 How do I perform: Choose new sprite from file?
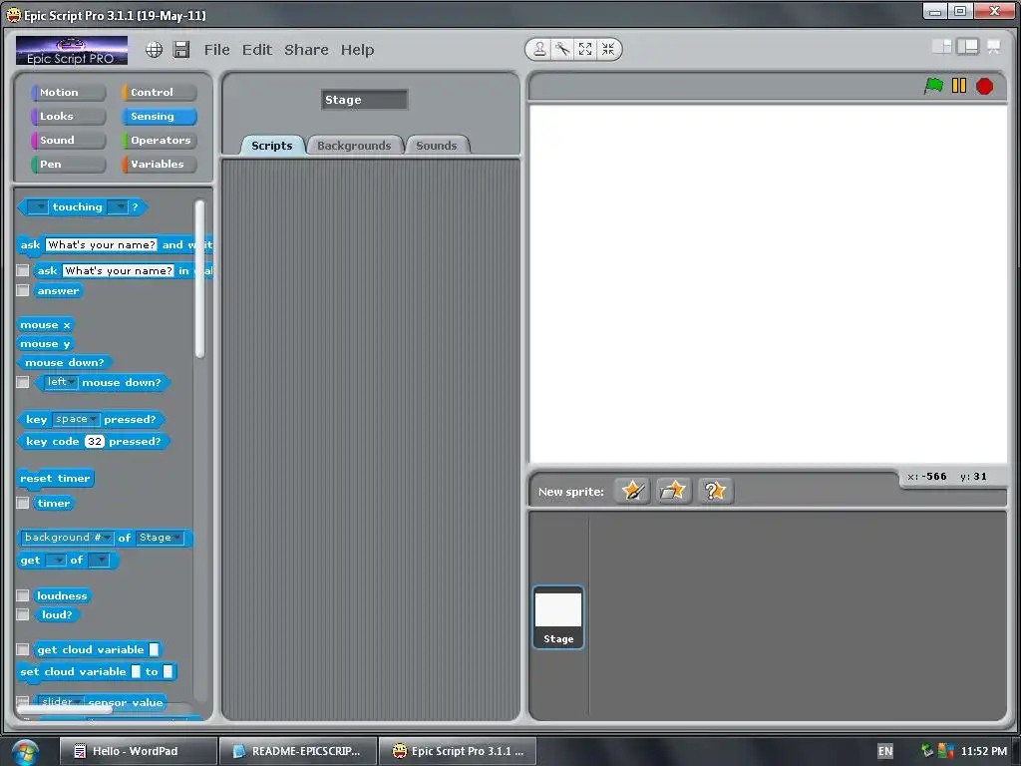point(673,491)
